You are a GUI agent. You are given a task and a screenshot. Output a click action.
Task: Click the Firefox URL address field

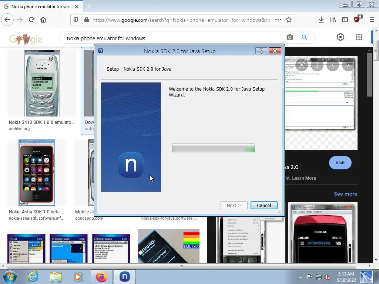point(181,20)
